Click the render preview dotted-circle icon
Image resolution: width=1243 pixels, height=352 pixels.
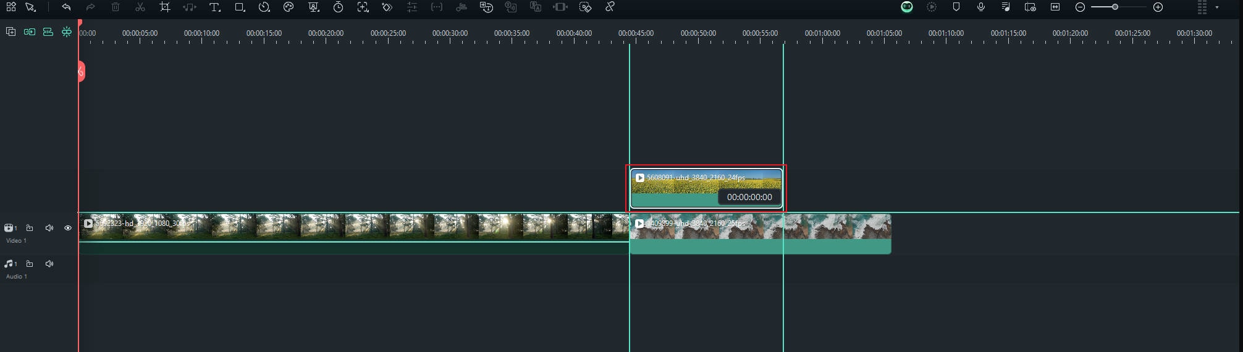click(x=932, y=7)
